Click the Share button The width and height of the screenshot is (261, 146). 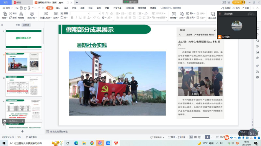coord(245,8)
